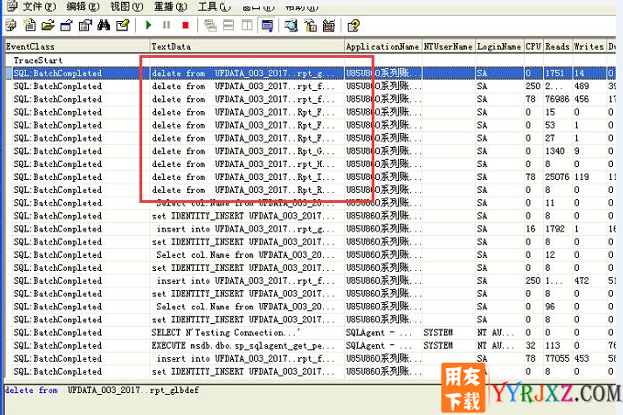The height and width of the screenshot is (415, 623).
Task: Click the application icon left of 文件 menu
Action: pos(13,6)
